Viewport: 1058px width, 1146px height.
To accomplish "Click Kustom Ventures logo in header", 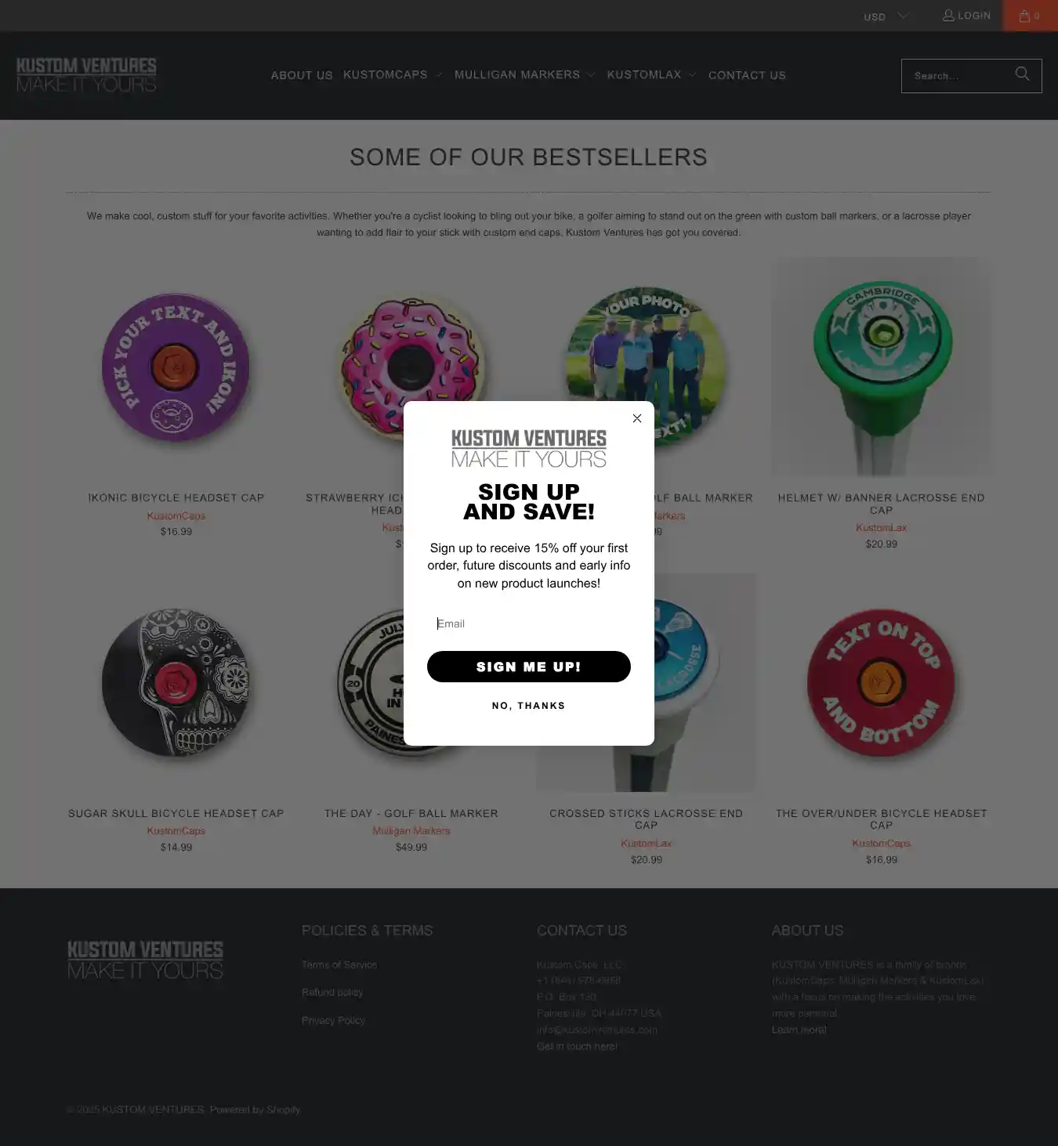I will tap(86, 75).
